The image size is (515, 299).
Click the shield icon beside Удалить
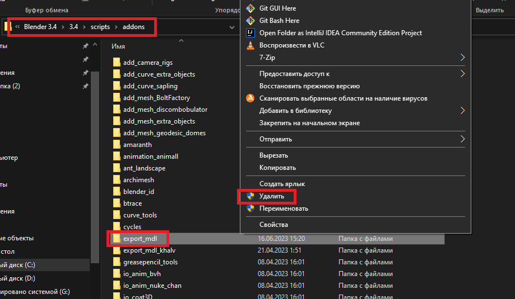250,196
